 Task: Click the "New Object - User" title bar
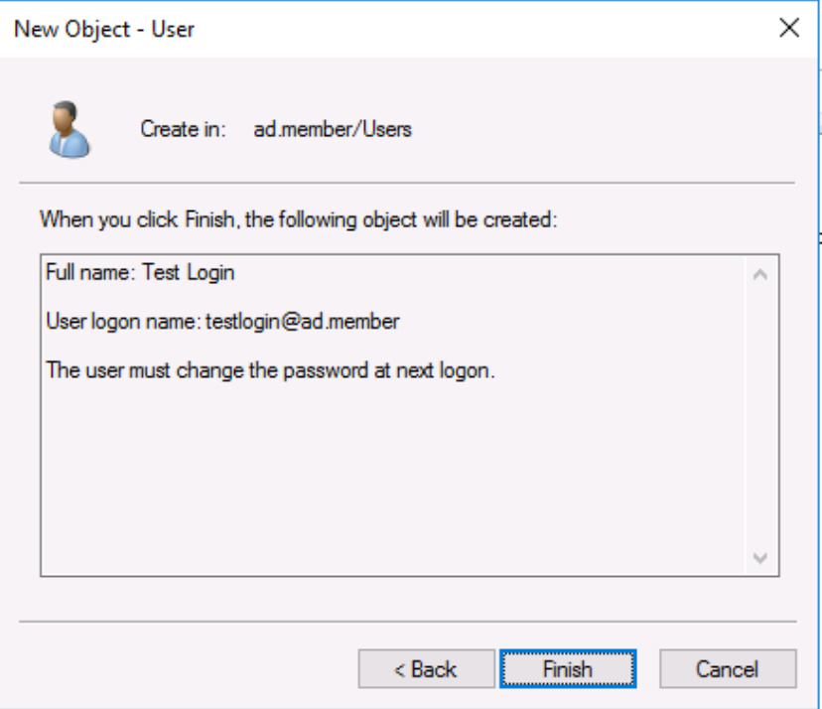298,28
